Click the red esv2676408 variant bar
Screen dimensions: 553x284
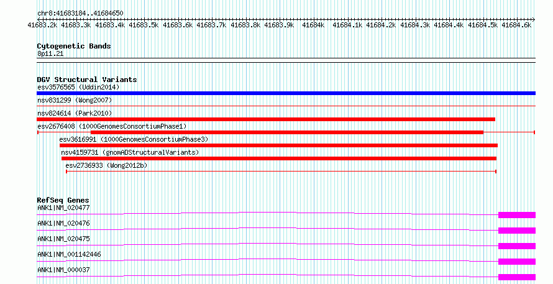pos(286,132)
